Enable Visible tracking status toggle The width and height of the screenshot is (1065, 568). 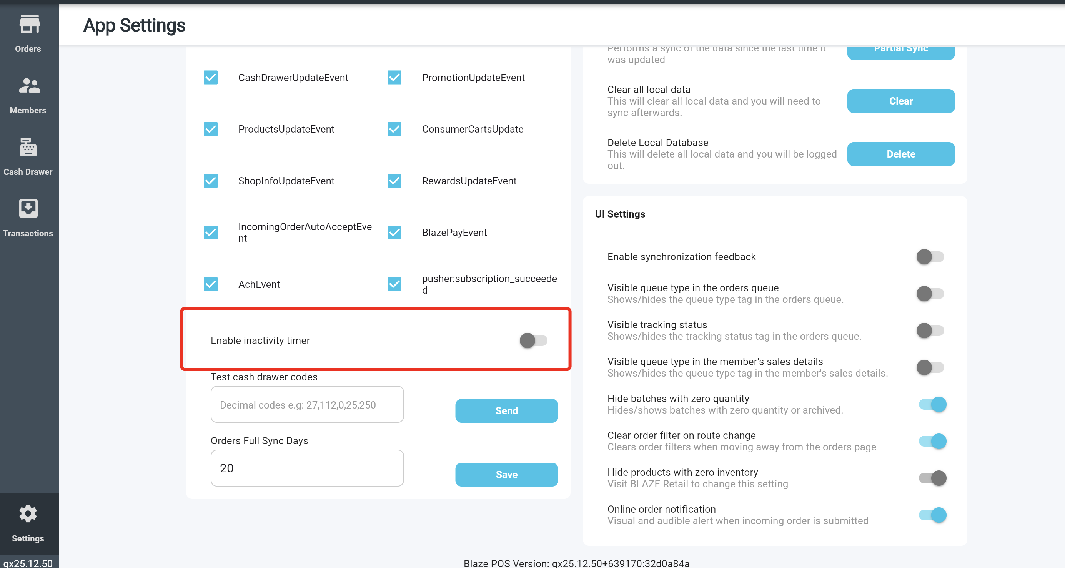pyautogui.click(x=930, y=331)
